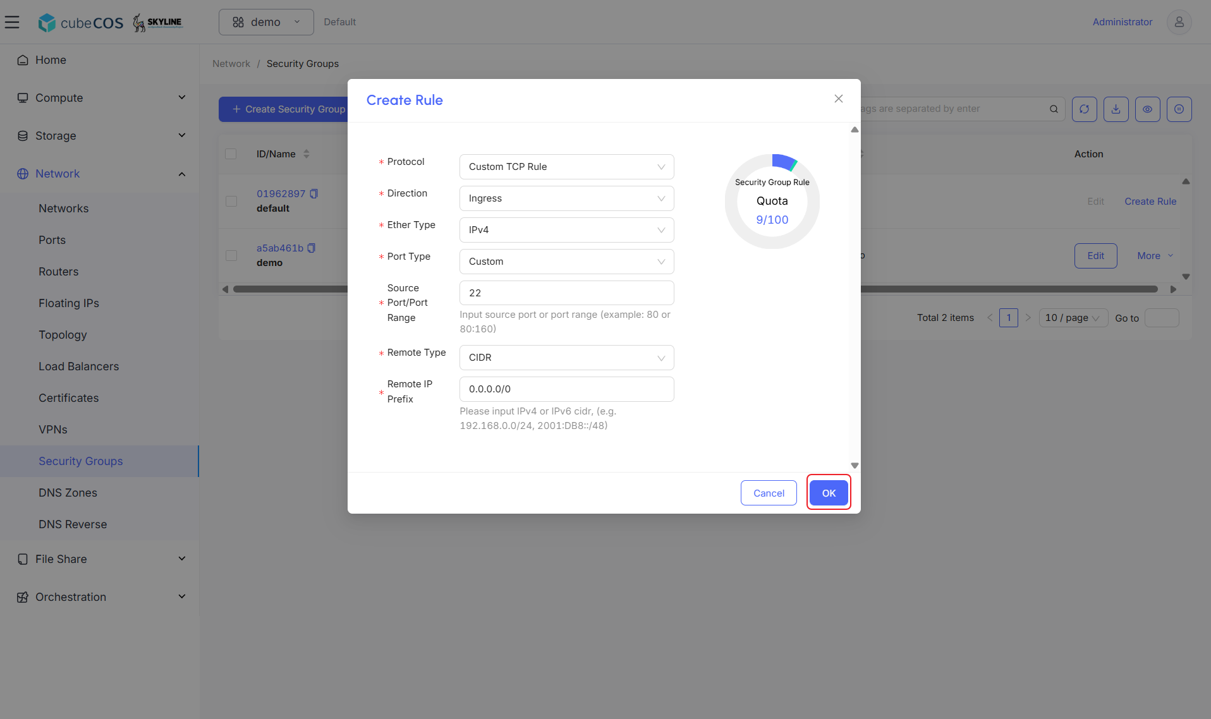Click the pause auto-refresh icon

1179,109
